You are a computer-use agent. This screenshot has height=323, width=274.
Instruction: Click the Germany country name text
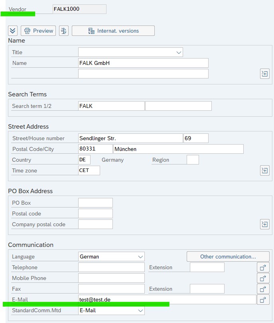coord(112,160)
